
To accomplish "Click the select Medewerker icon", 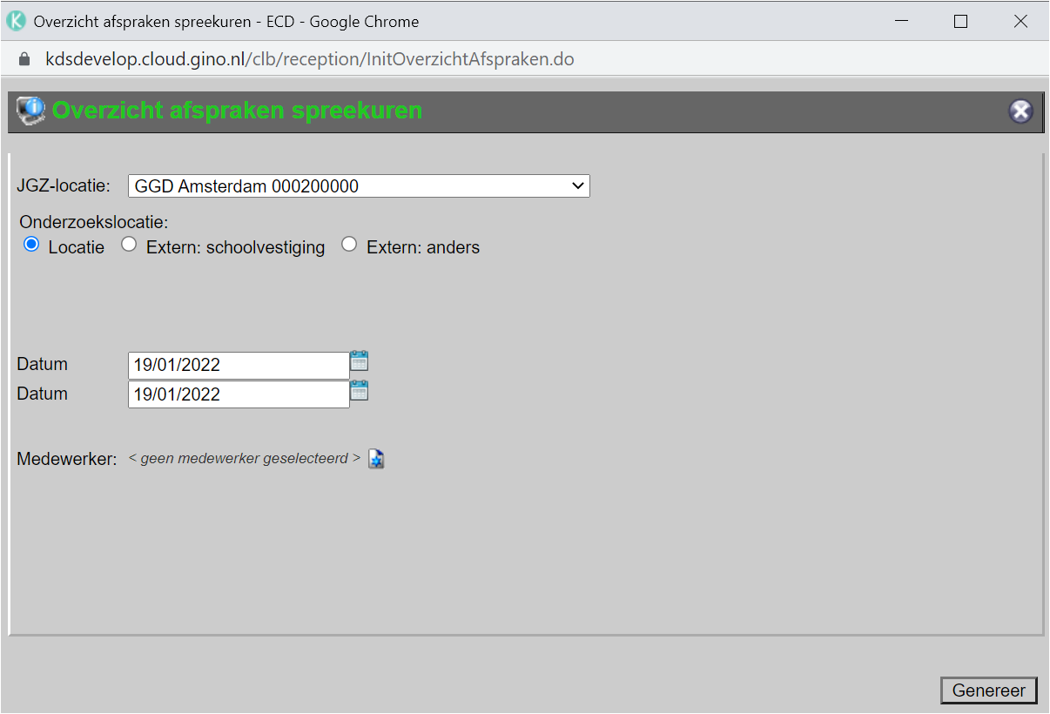I will pyautogui.click(x=376, y=459).
